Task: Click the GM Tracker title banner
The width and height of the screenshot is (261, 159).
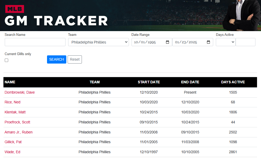Action: pyautogui.click(x=56, y=21)
